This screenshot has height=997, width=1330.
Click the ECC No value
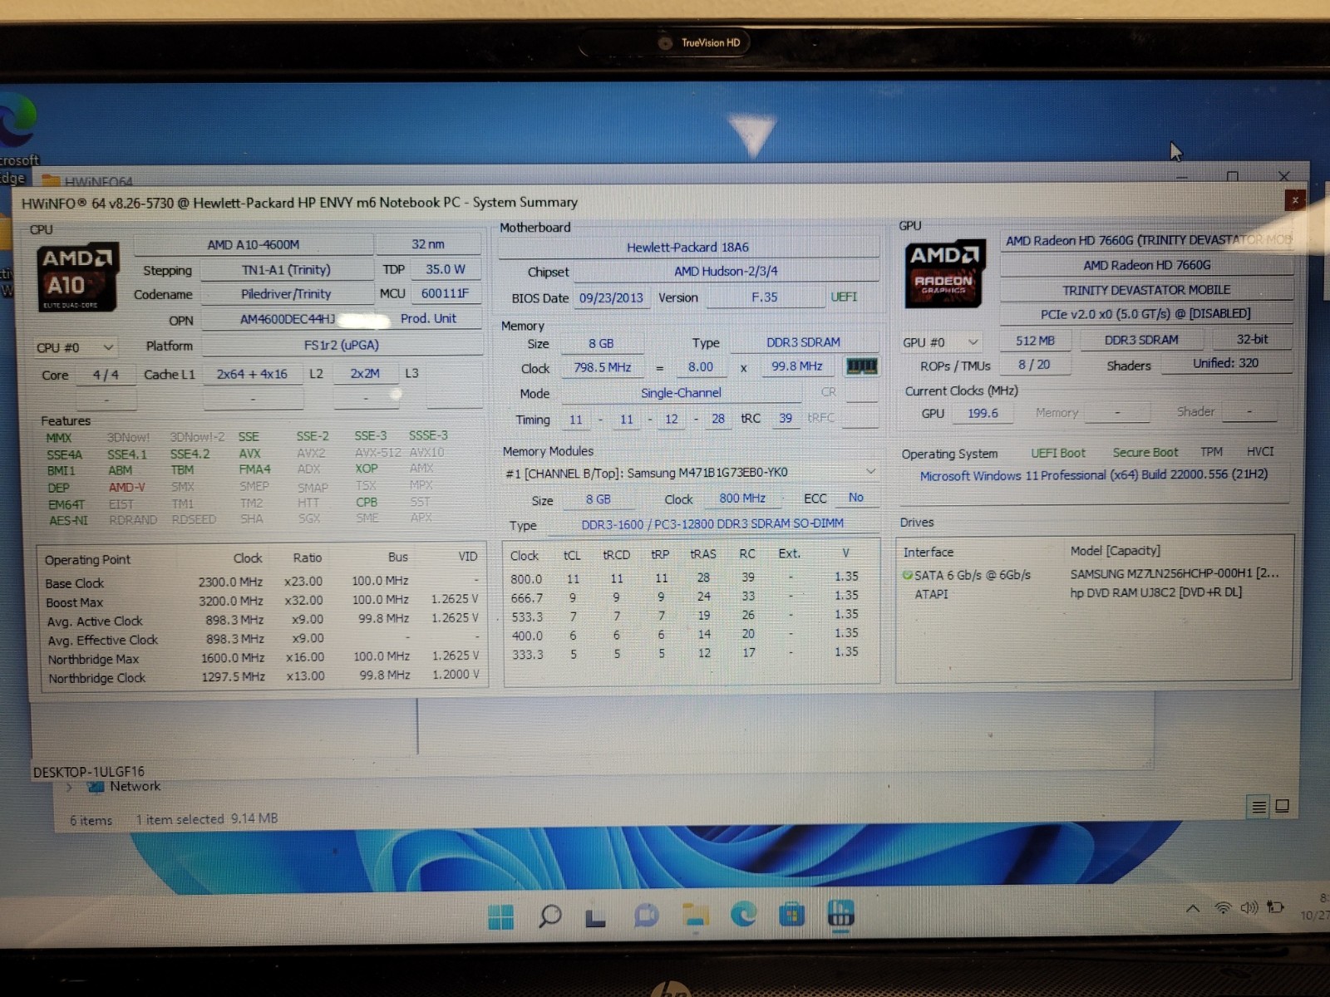[855, 497]
